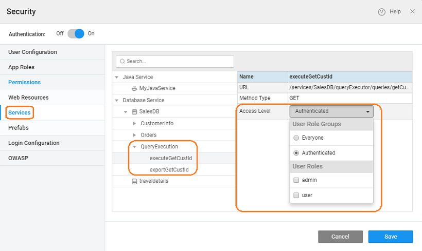
Task: Click the Cancel button
Action: 340,237
